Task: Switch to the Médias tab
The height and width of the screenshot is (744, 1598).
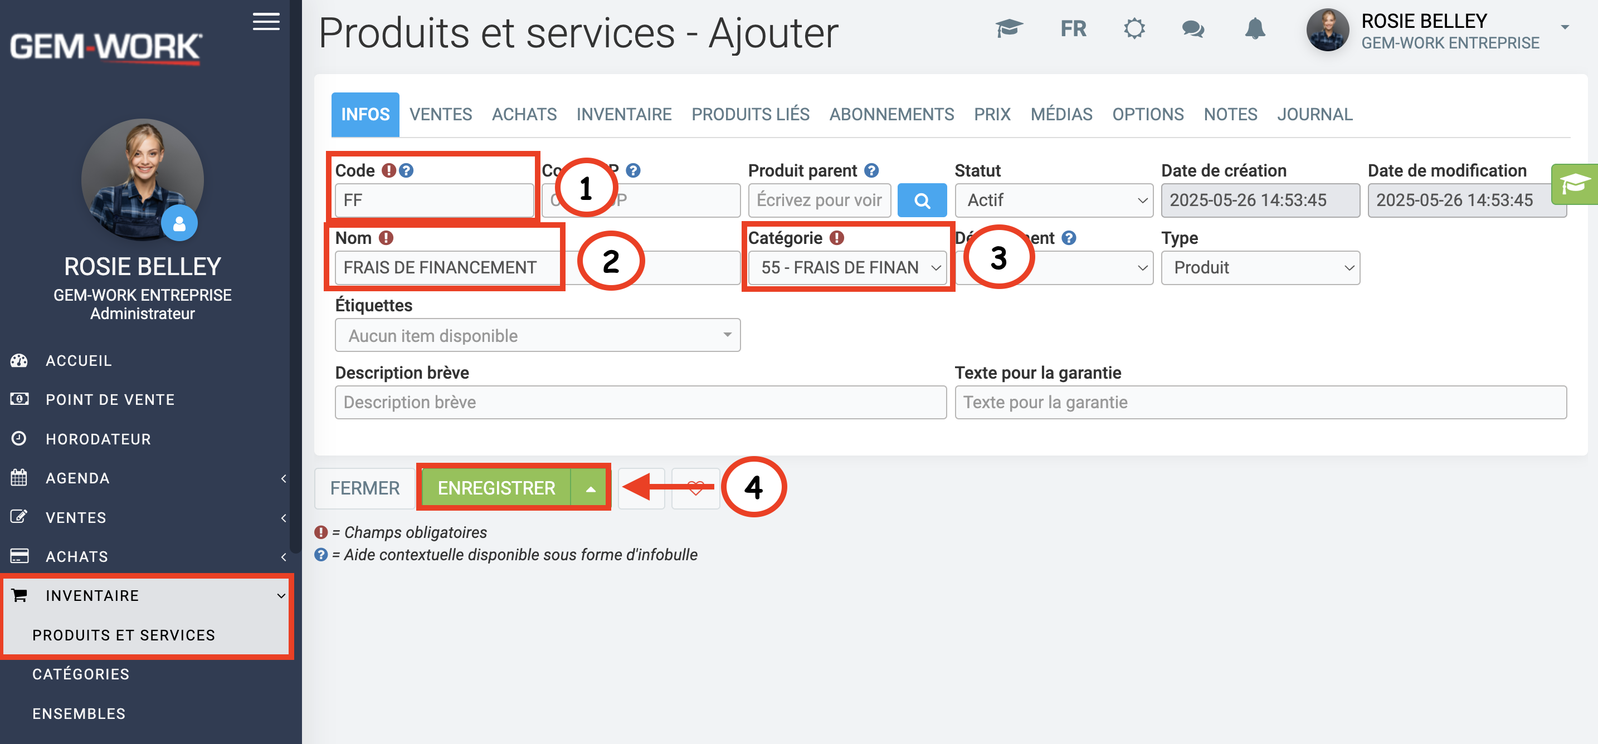Action: click(x=1061, y=115)
